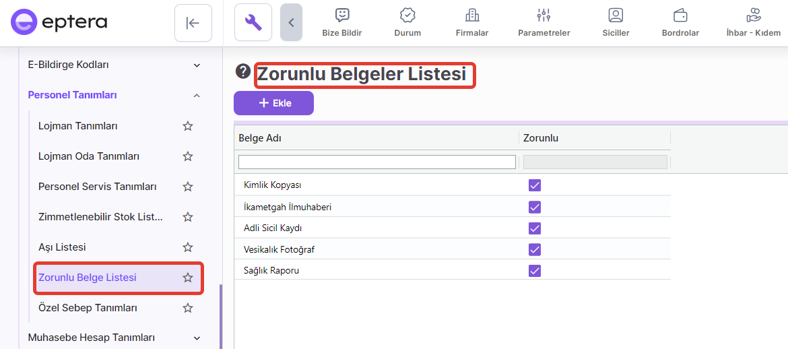The height and width of the screenshot is (349, 788).
Task: Star the Aşı Listesi menu item
Action: (x=188, y=247)
